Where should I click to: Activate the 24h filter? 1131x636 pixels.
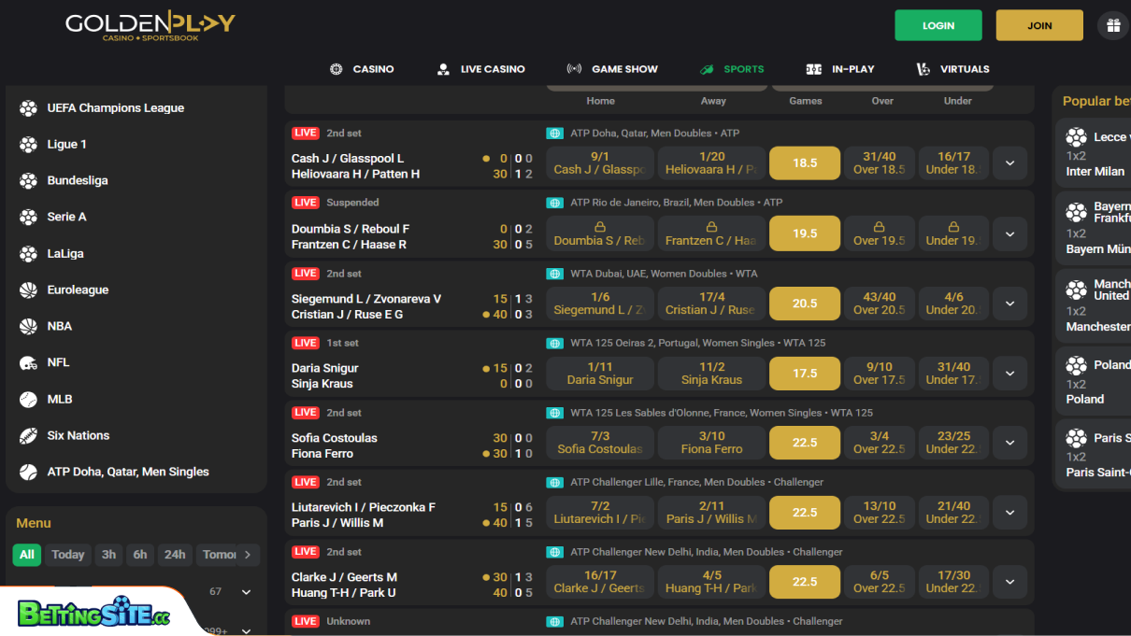[175, 554]
